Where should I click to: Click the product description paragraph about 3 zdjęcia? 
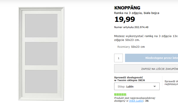(x=146, y=38)
